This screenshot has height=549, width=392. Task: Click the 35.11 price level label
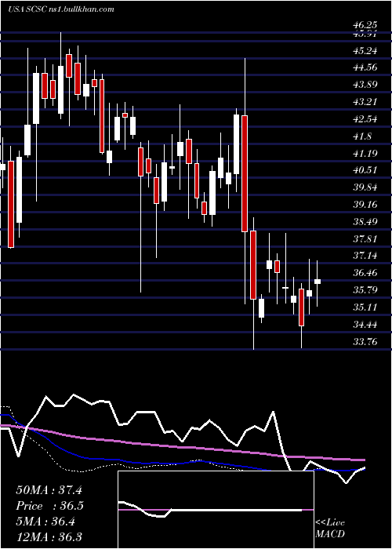(x=365, y=307)
